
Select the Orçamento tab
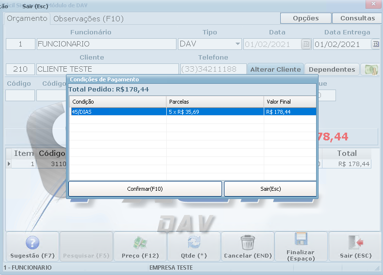click(27, 18)
